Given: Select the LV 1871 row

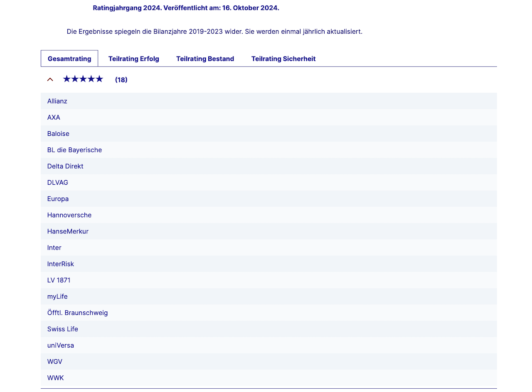Looking at the screenshot, I should 269,280.
